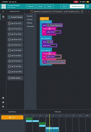Select the orange 'when run' block

(44, 19)
